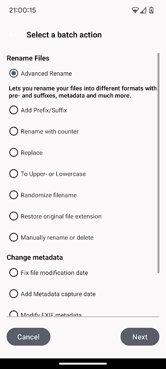Choose Fix file modification date

click(x=48, y=273)
